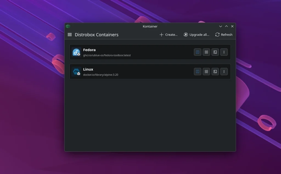Image resolution: width=281 pixels, height=174 pixels.
Task: Open a terminal in the Fedora container
Action: [x=215, y=52]
